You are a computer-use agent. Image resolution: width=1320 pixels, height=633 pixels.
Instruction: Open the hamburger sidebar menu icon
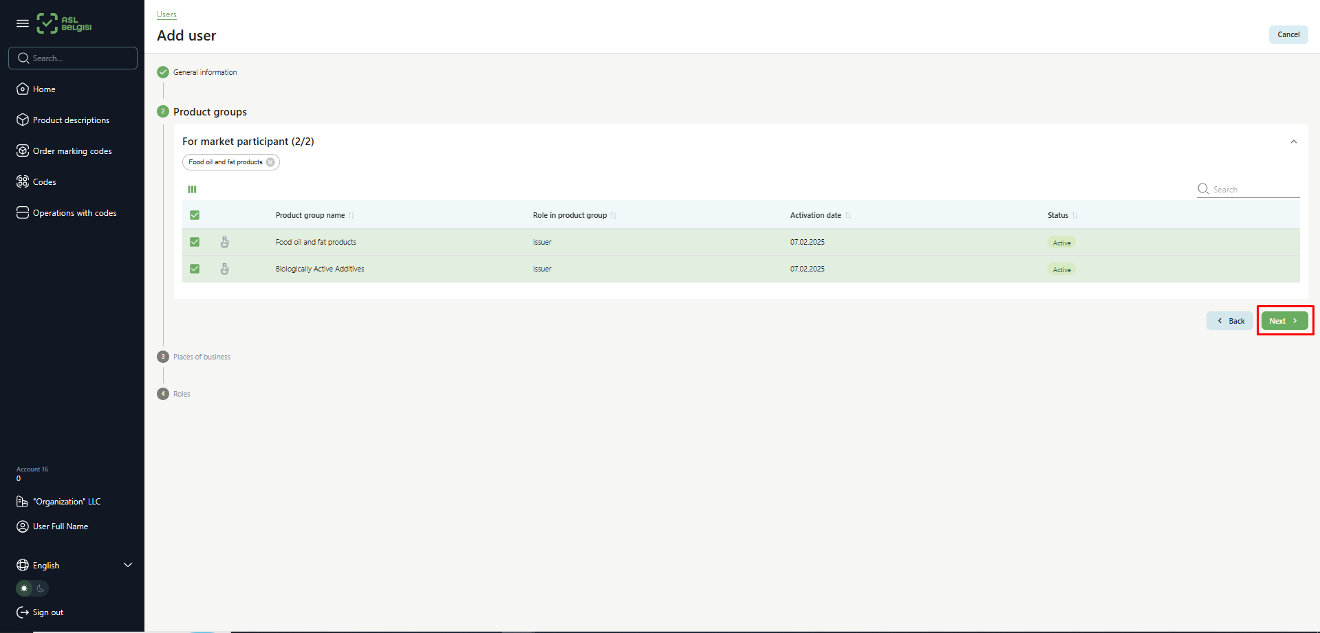pos(23,23)
